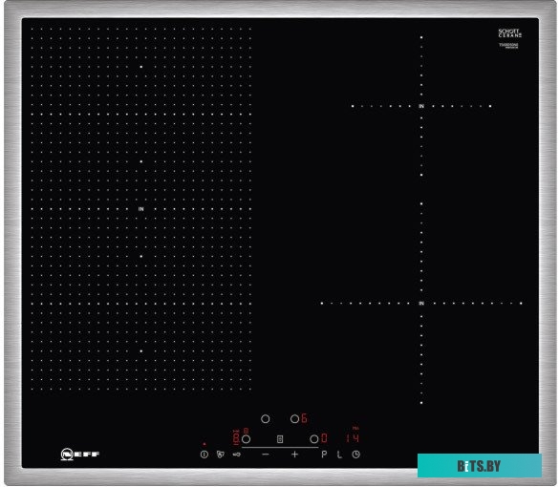
Task: Tap the red rear right power level 6
Action: click(x=304, y=418)
